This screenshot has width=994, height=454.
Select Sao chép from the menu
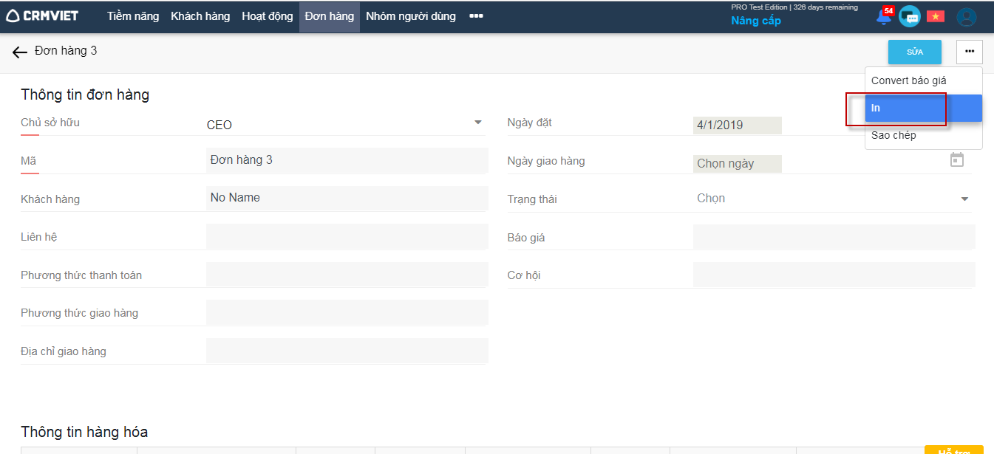tap(893, 135)
